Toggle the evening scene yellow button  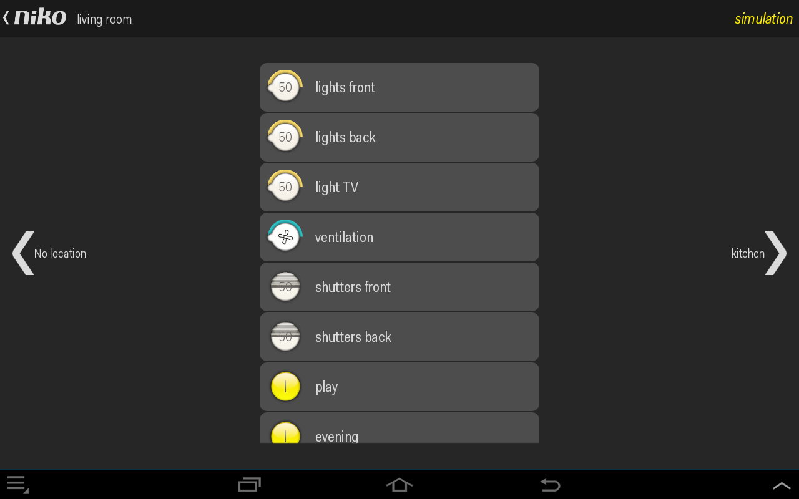coord(285,433)
